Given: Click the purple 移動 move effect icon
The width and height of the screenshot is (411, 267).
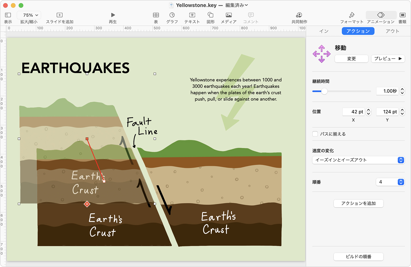Looking at the screenshot, I should pyautogui.click(x=321, y=54).
